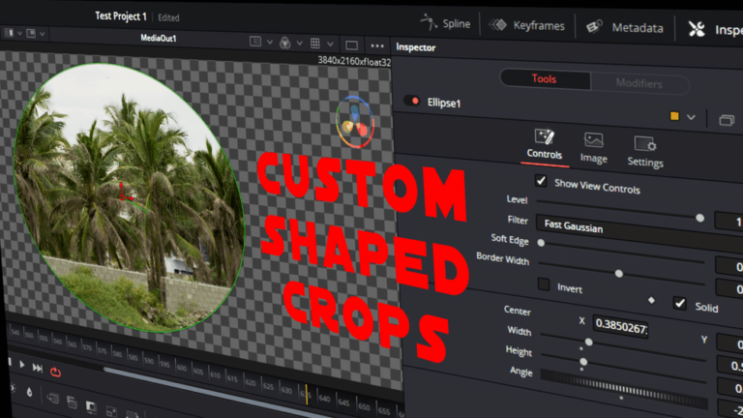Expand the first viewer dropdown at left
The image size is (743, 418).
coord(19,33)
